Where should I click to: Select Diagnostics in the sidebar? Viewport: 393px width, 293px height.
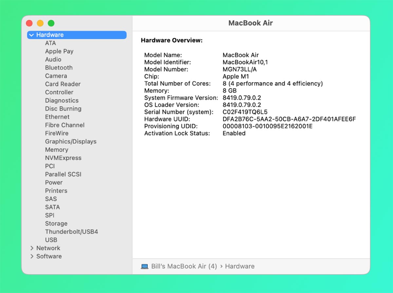62,101
